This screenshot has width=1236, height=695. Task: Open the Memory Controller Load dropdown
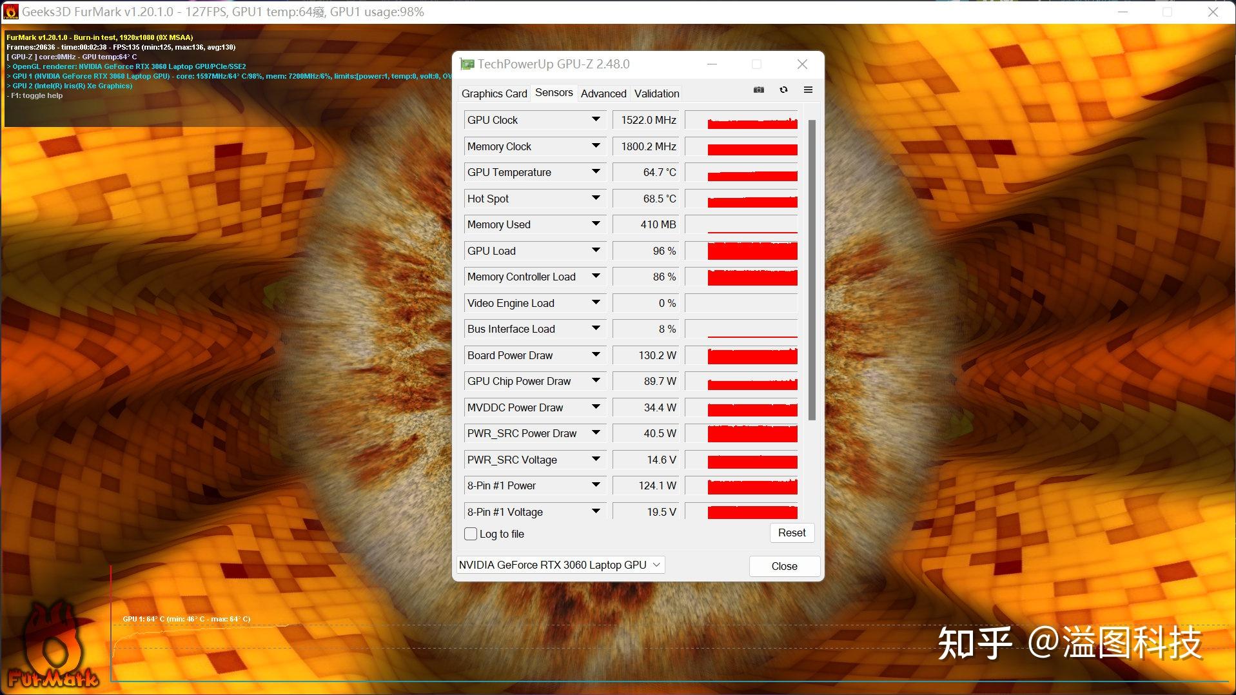click(x=596, y=276)
